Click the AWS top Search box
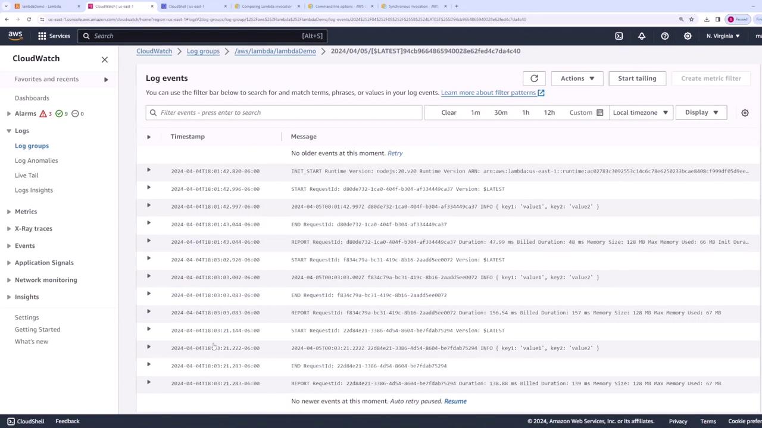 coord(202,36)
